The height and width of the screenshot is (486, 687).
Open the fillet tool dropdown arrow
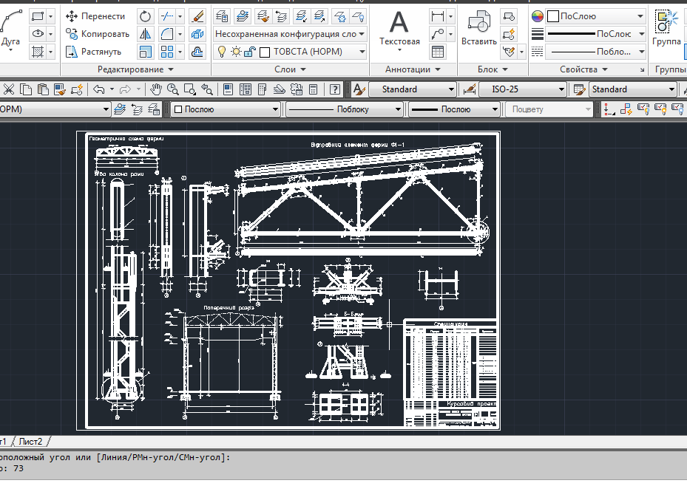(x=180, y=34)
